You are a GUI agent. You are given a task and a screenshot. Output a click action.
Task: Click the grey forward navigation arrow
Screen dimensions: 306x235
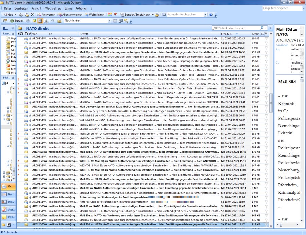[x=28, y=21]
